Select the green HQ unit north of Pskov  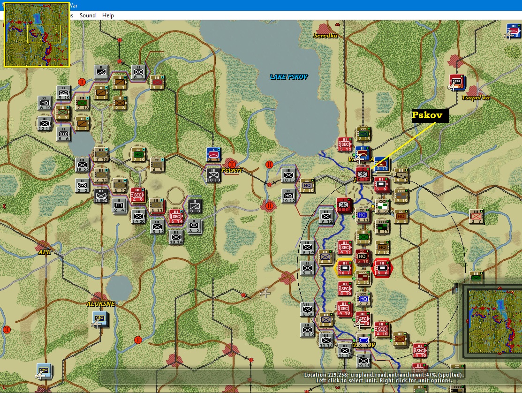363,134
